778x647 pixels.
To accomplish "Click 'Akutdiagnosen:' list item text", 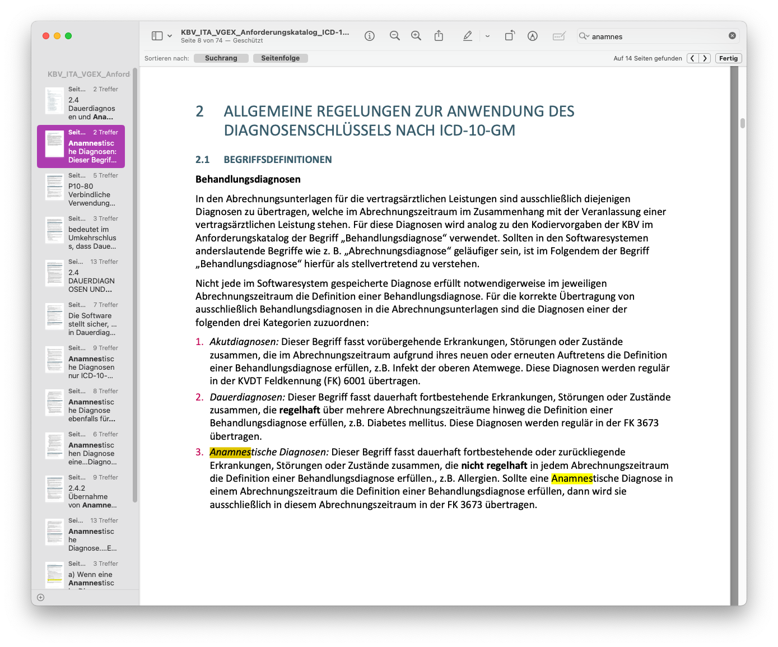I will click(x=244, y=342).
